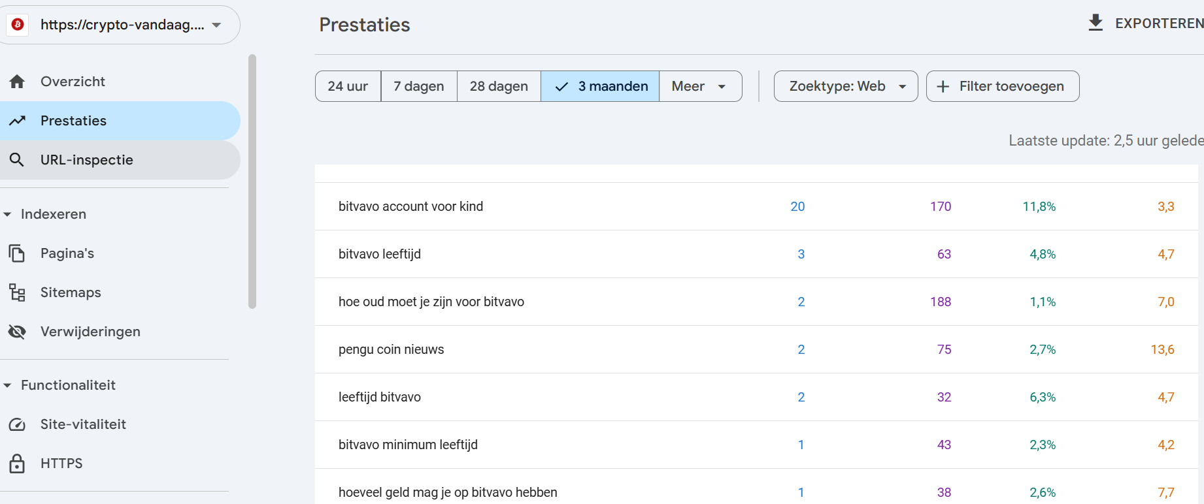Click the download icon next to Exporteren

click(x=1096, y=23)
